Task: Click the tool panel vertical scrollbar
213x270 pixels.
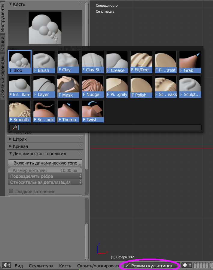Action: click(x=87, y=86)
